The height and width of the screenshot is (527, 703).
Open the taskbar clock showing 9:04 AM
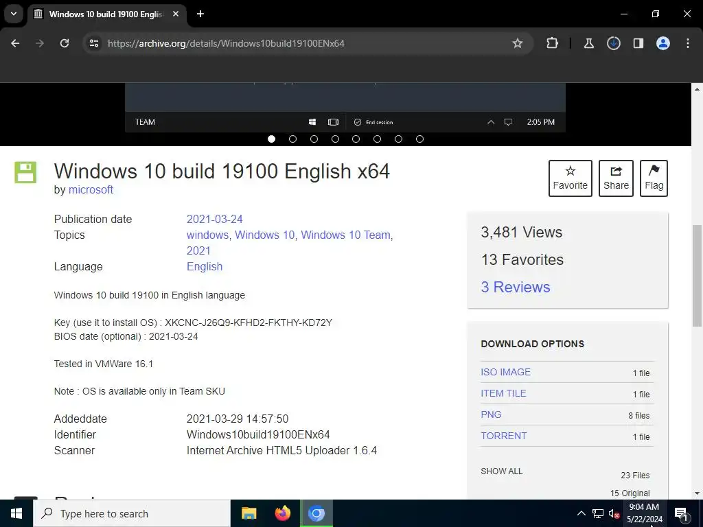click(x=644, y=513)
